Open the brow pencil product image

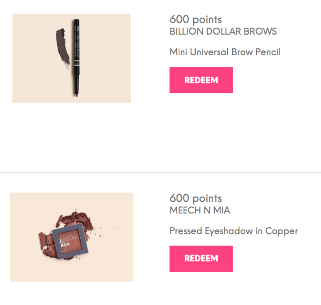tap(72, 58)
